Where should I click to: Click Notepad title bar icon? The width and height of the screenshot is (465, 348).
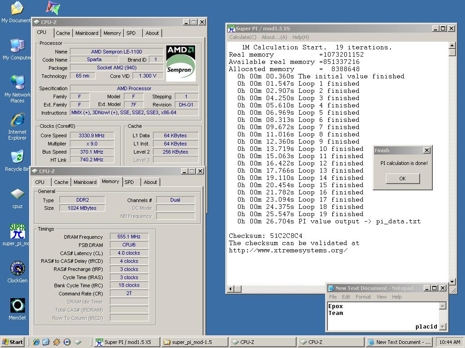tap(331, 288)
